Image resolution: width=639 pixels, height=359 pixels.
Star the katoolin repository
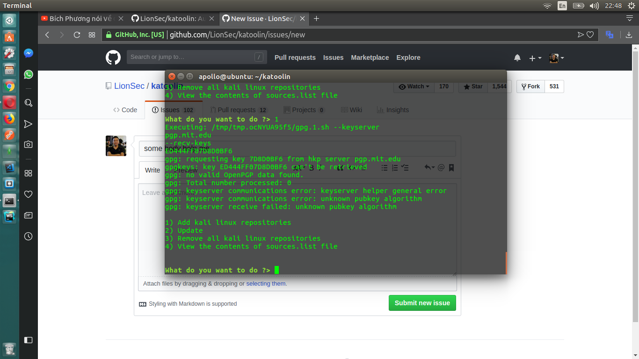pos(473,86)
